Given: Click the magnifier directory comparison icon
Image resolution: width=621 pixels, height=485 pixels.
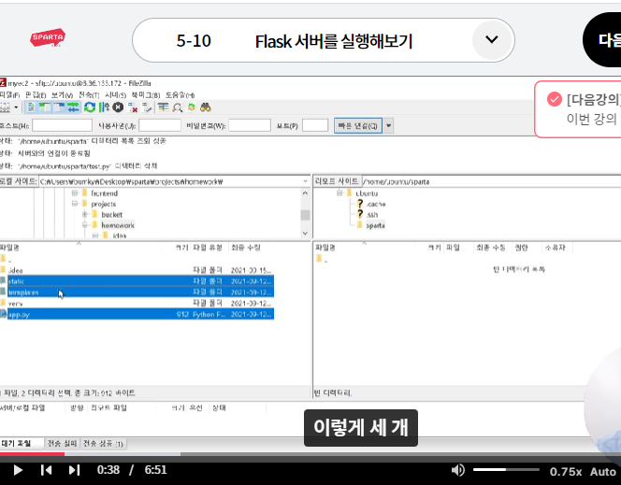Looking at the screenshot, I should click(x=177, y=107).
